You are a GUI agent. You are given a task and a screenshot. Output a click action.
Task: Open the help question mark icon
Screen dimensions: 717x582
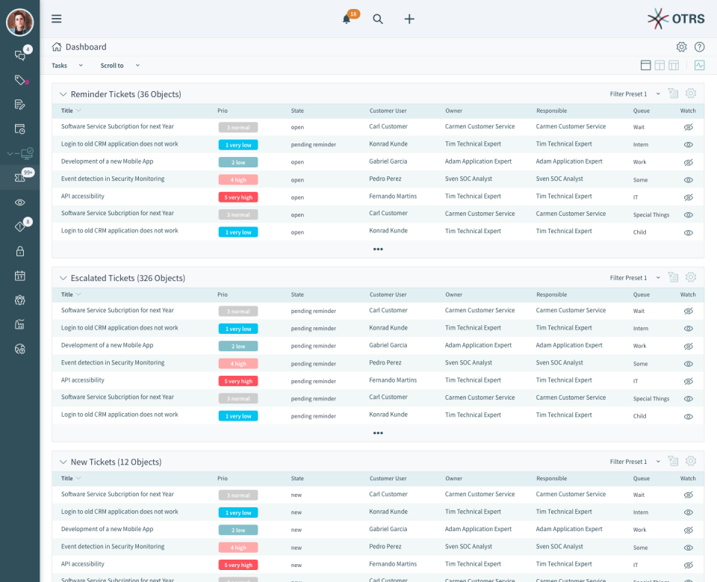click(x=699, y=47)
